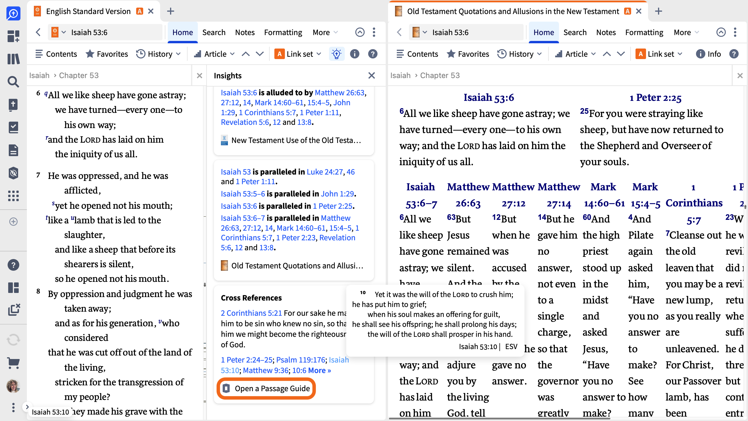
Task: Open Contents in ESV panel
Action: click(x=56, y=54)
